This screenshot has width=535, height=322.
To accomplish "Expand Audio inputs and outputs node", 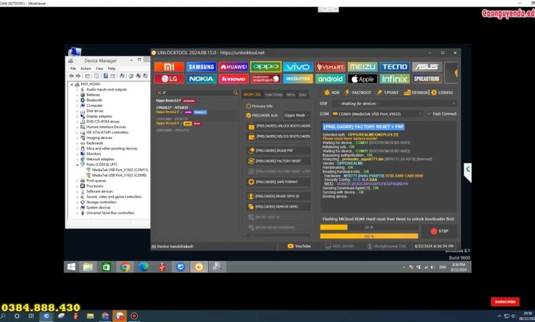I will [x=78, y=90].
